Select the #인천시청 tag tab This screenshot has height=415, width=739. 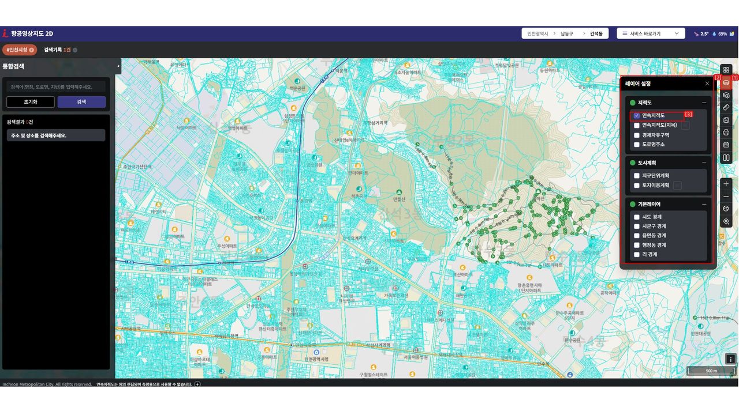click(x=20, y=50)
